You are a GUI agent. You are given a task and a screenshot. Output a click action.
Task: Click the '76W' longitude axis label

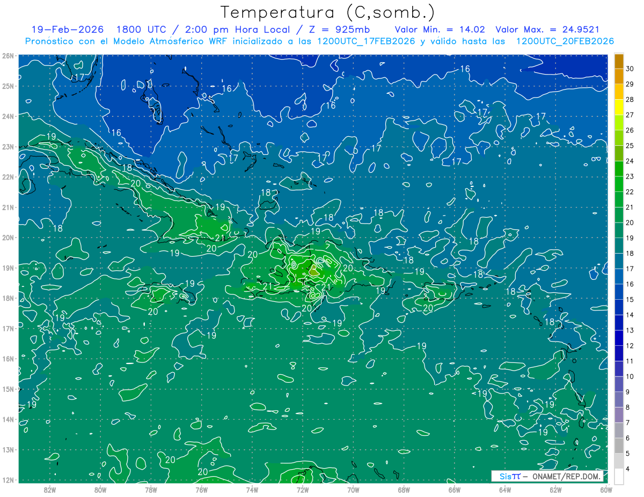click(x=201, y=489)
